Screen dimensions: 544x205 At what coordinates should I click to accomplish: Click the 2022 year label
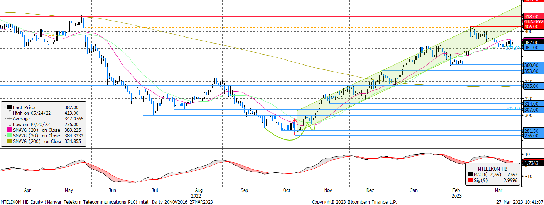(196, 195)
